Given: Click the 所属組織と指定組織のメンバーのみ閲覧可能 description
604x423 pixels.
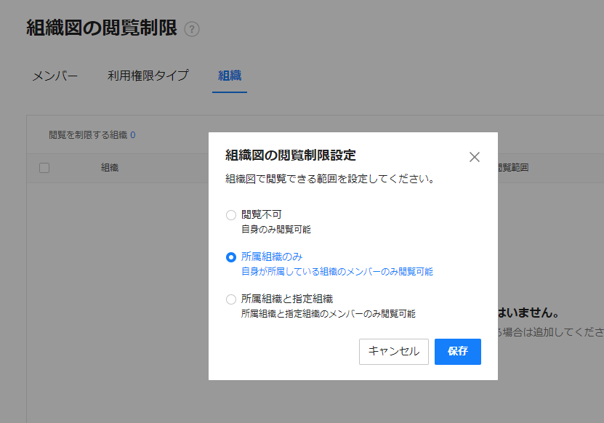Looking at the screenshot, I should [328, 314].
